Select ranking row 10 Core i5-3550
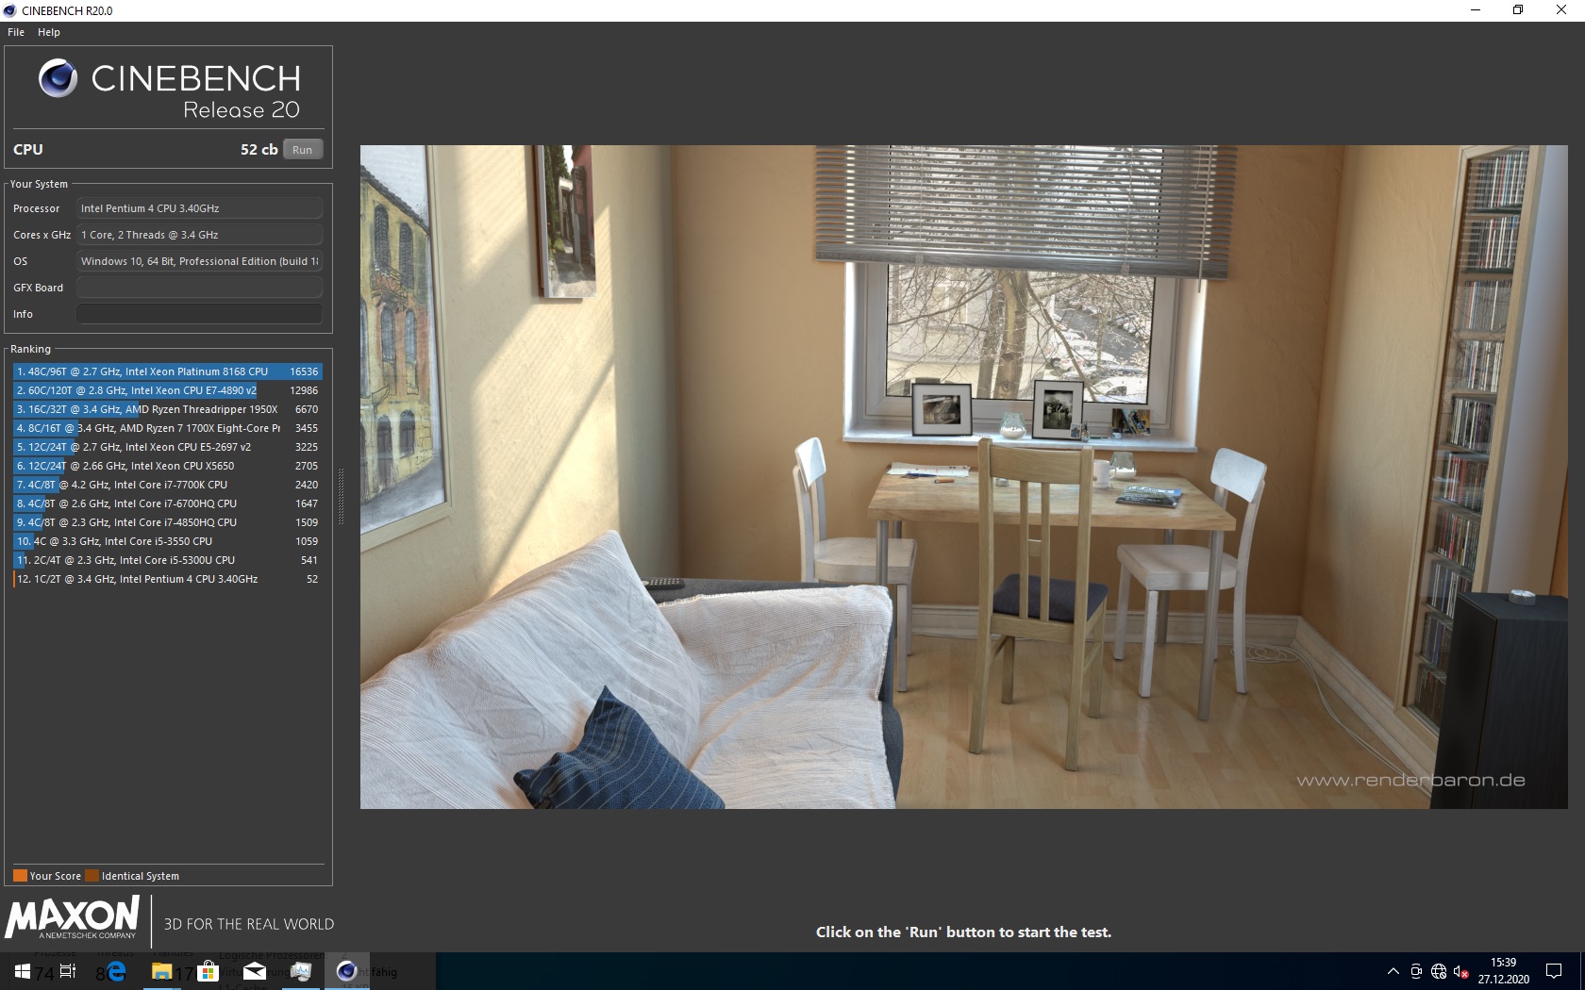 coord(168,541)
